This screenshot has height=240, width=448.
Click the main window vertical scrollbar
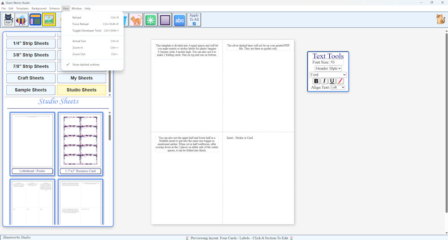(x=446, y=123)
